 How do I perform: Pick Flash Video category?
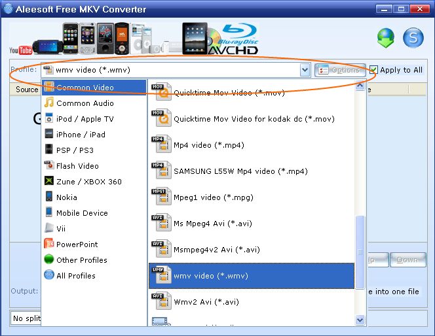tap(94, 166)
